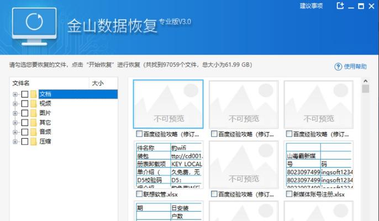The height and width of the screenshot is (221, 379).
Task: Click the 图片 folder icon
Action: (34, 113)
